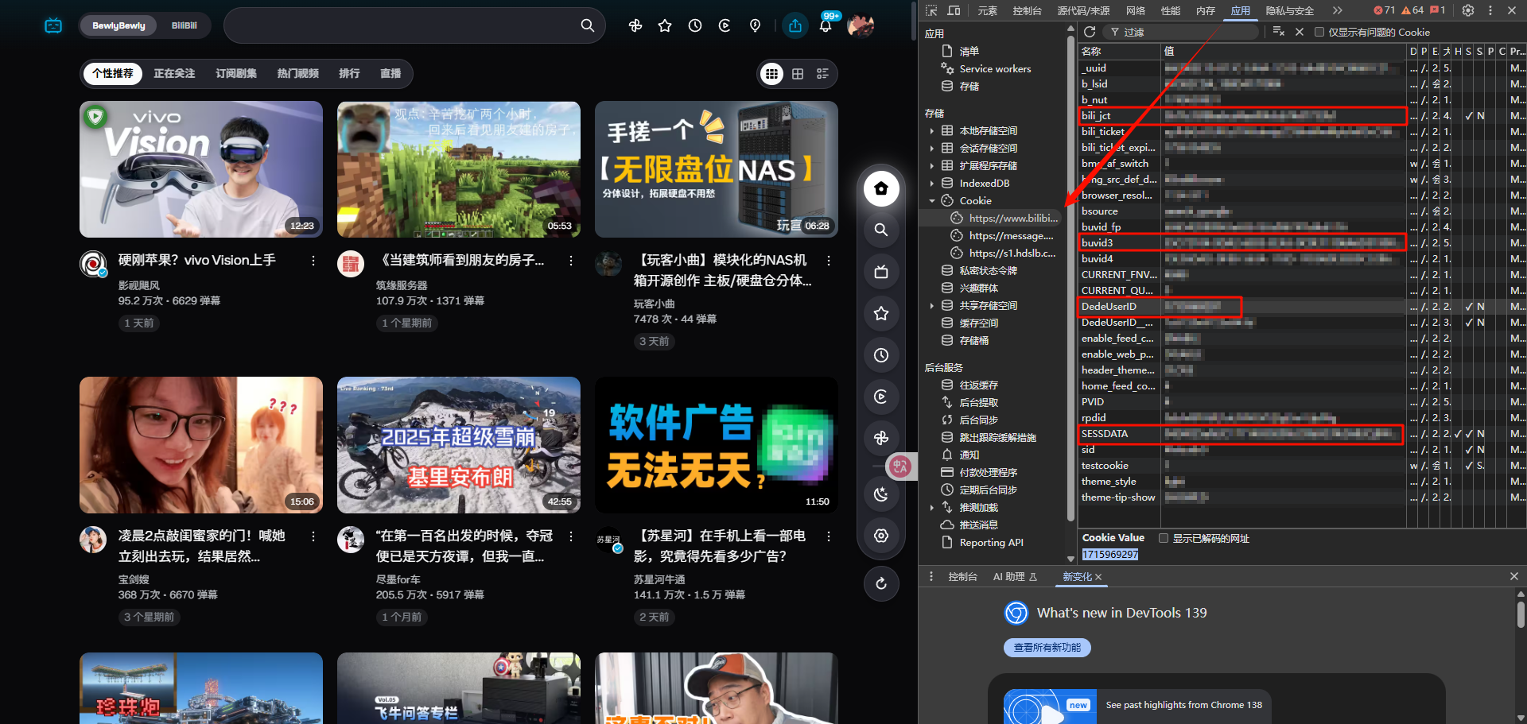This screenshot has width=1527, height=724.
Task: Click the upload icon in top bar
Action: [795, 25]
